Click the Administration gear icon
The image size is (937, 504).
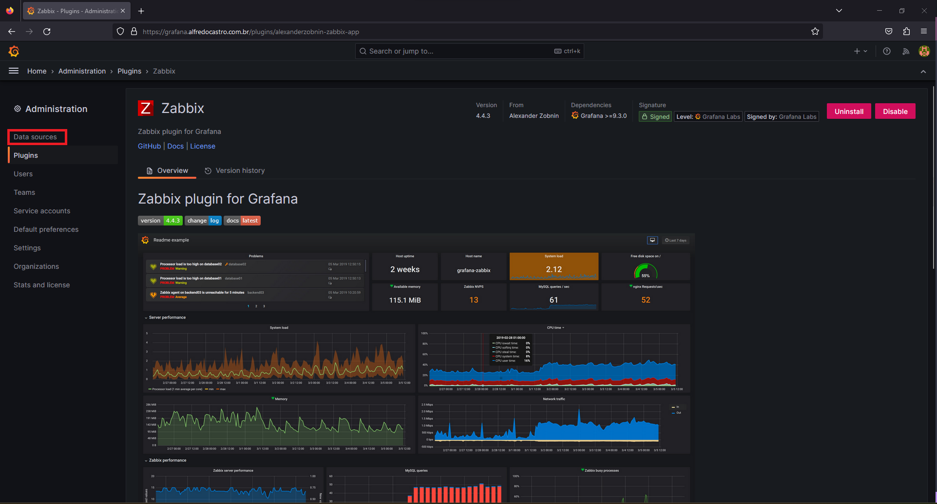(18, 109)
